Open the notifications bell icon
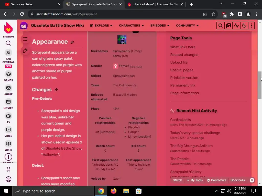The width and height of the screenshot is (262, 196). [x=8, y=169]
